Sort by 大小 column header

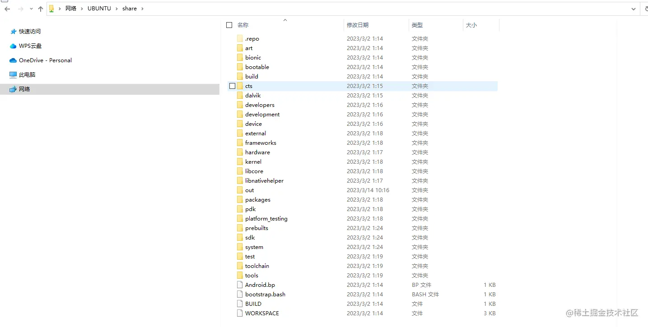point(471,25)
